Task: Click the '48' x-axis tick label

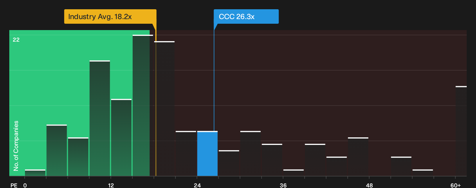Action: [x=369, y=185]
